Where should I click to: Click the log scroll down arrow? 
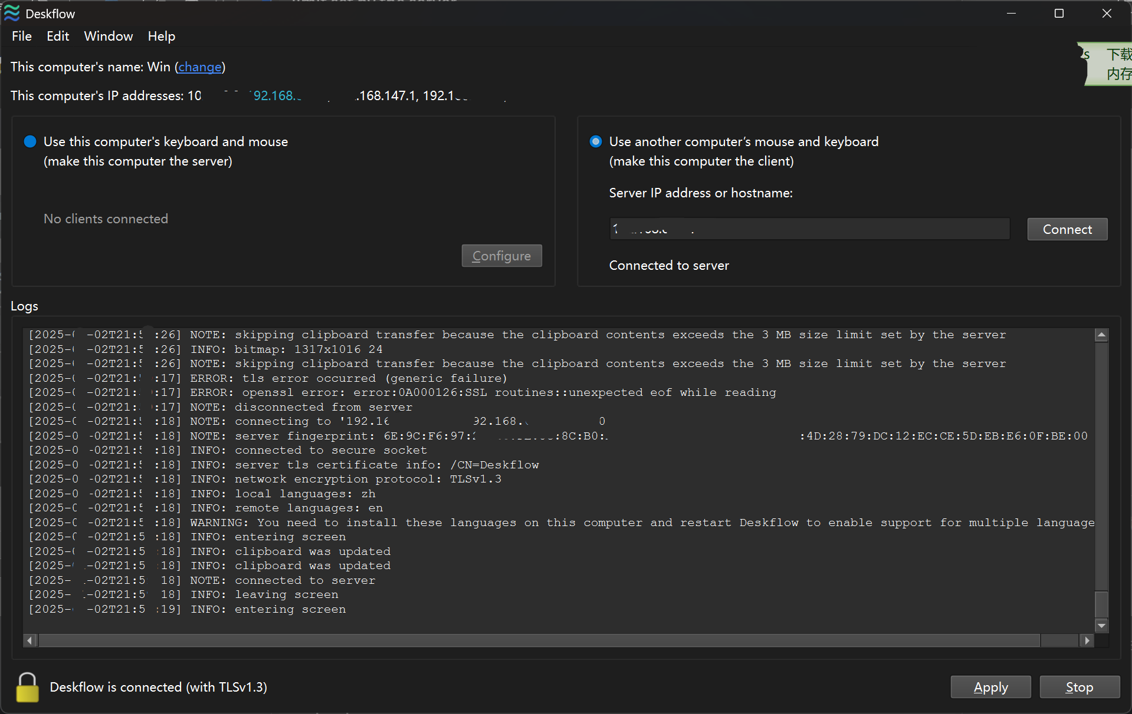(1101, 625)
